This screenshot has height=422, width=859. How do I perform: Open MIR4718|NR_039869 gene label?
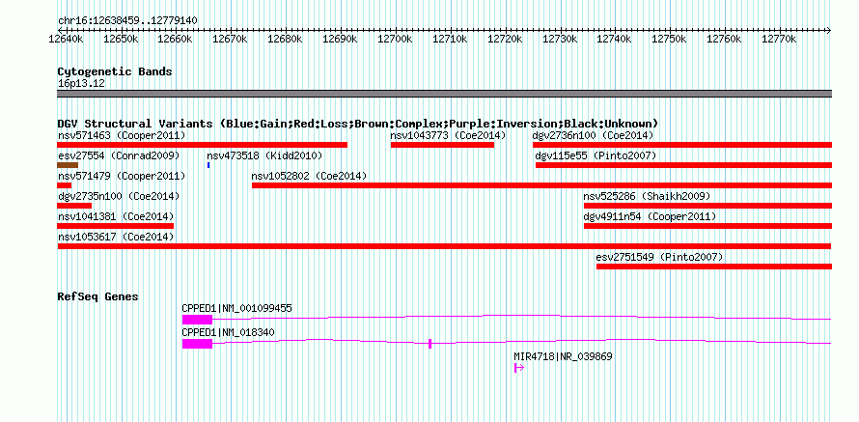563,356
